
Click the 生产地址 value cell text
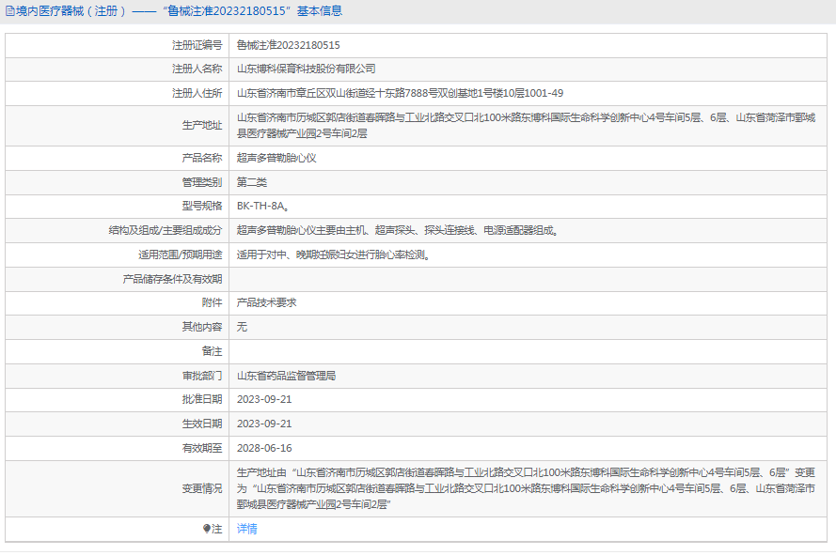[527, 126]
